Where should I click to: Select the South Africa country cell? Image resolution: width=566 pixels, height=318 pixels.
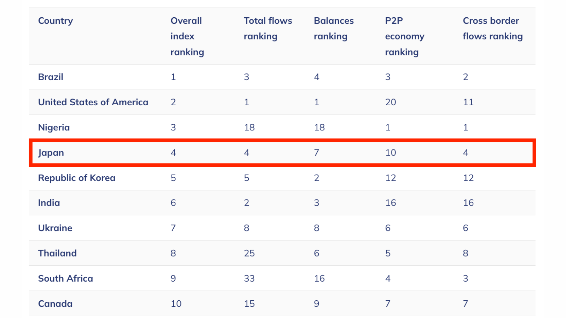tap(65, 278)
